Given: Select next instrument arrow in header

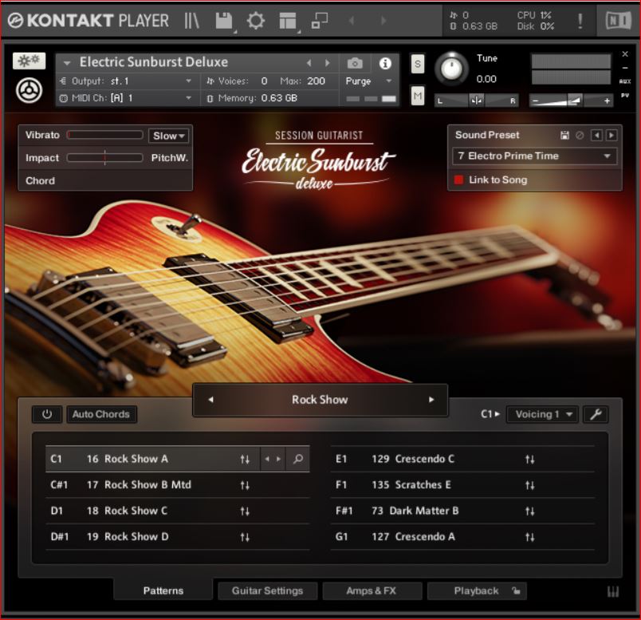Looking at the screenshot, I should click(x=328, y=62).
